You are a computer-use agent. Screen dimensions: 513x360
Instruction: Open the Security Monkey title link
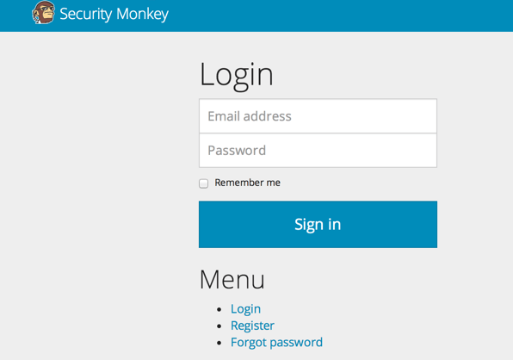click(114, 14)
